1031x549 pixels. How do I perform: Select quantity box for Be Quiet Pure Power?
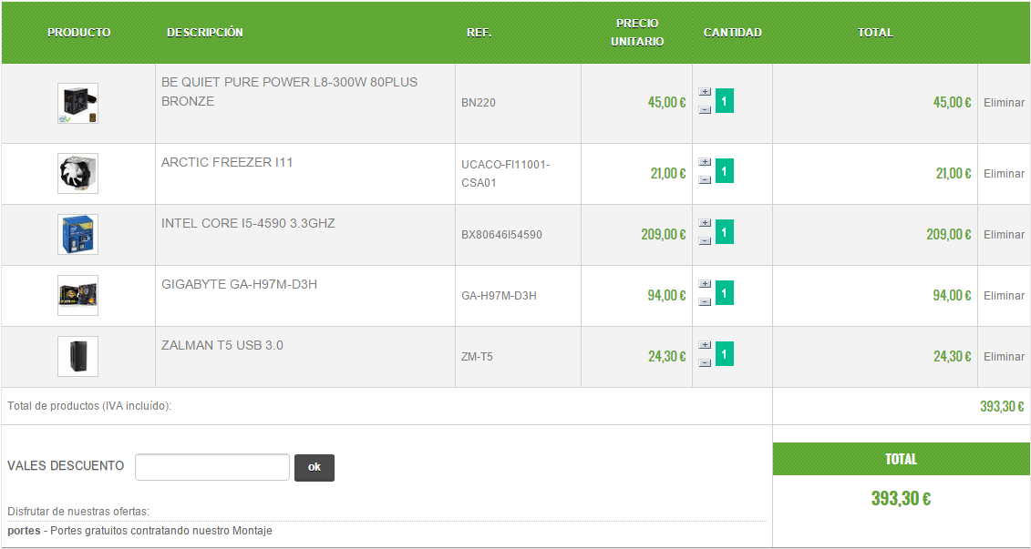tap(724, 100)
